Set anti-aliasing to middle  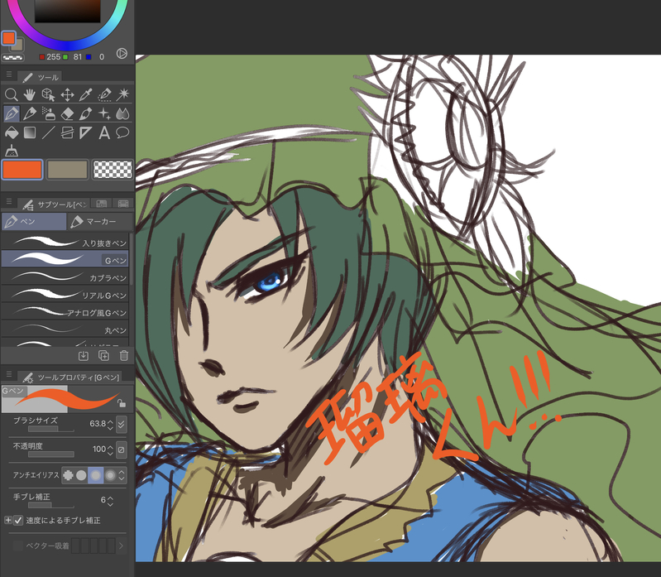[x=96, y=475]
